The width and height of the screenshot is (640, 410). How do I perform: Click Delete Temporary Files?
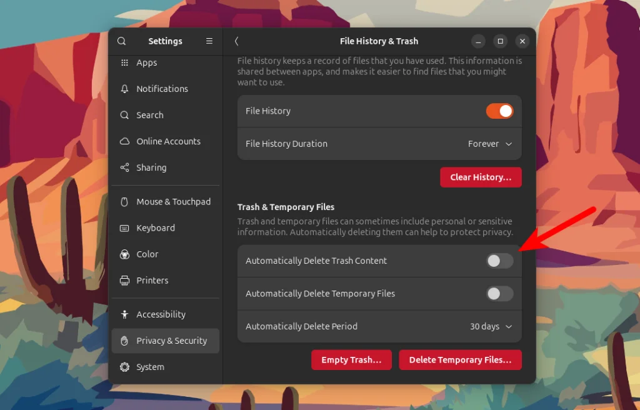coord(460,359)
